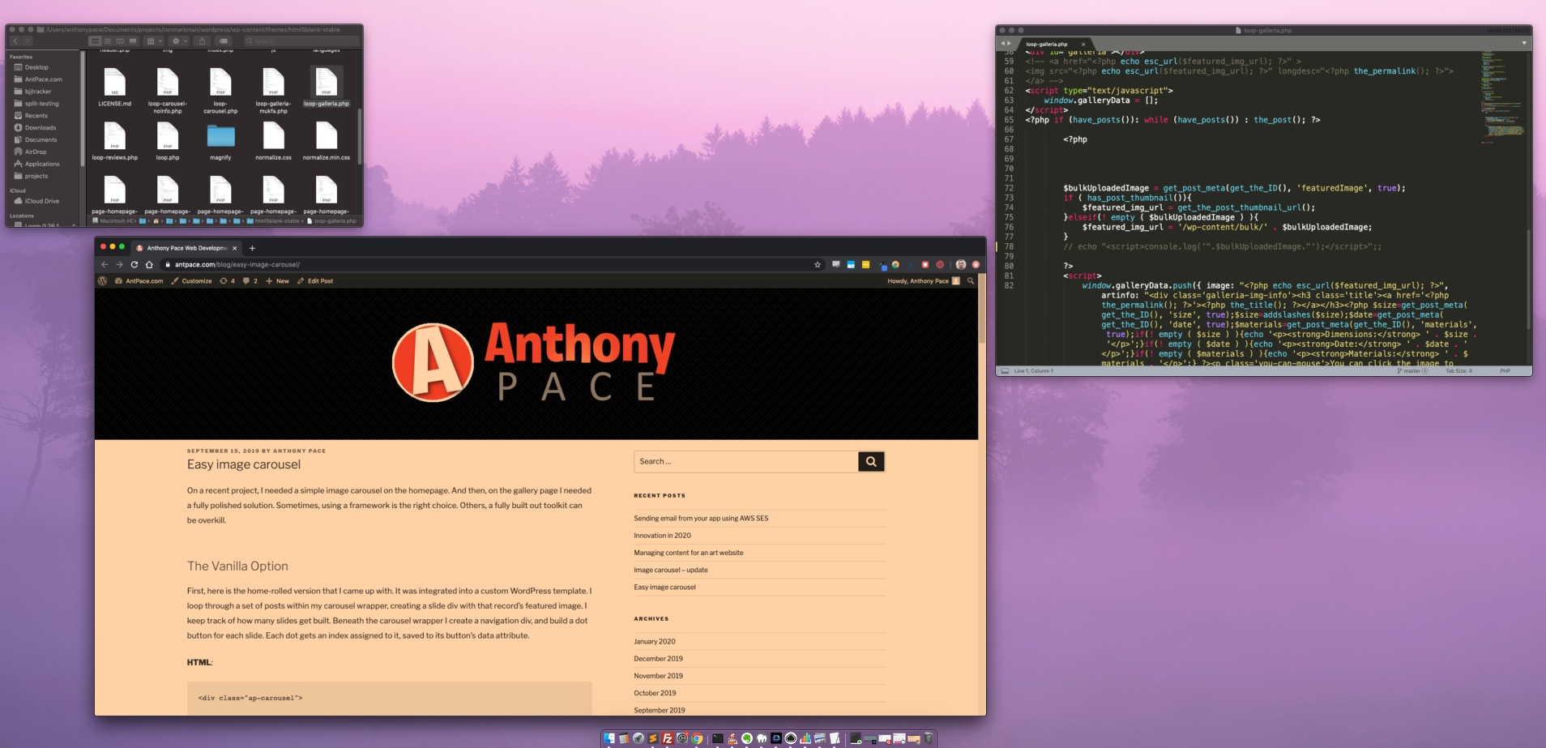Click Chrome home button

[149, 264]
